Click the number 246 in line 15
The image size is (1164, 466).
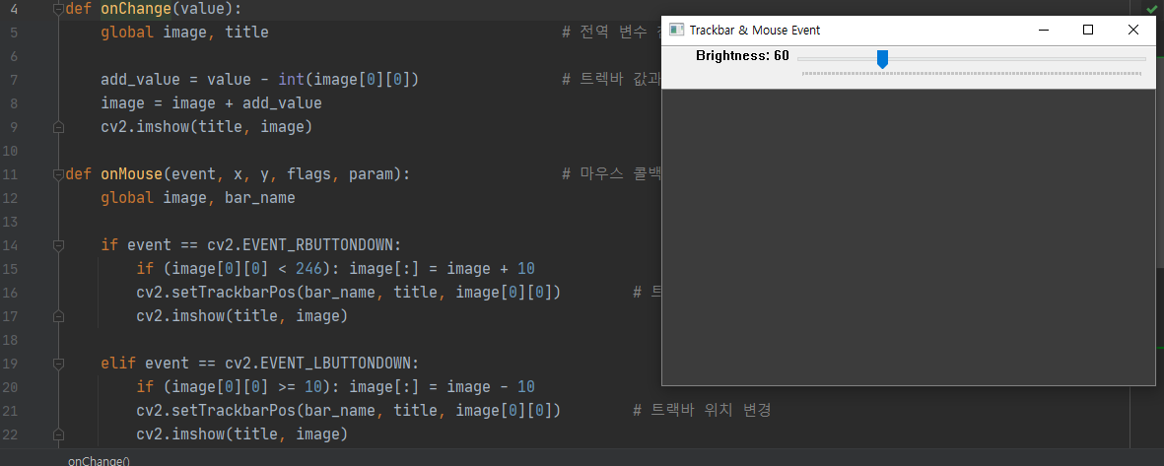click(x=308, y=269)
